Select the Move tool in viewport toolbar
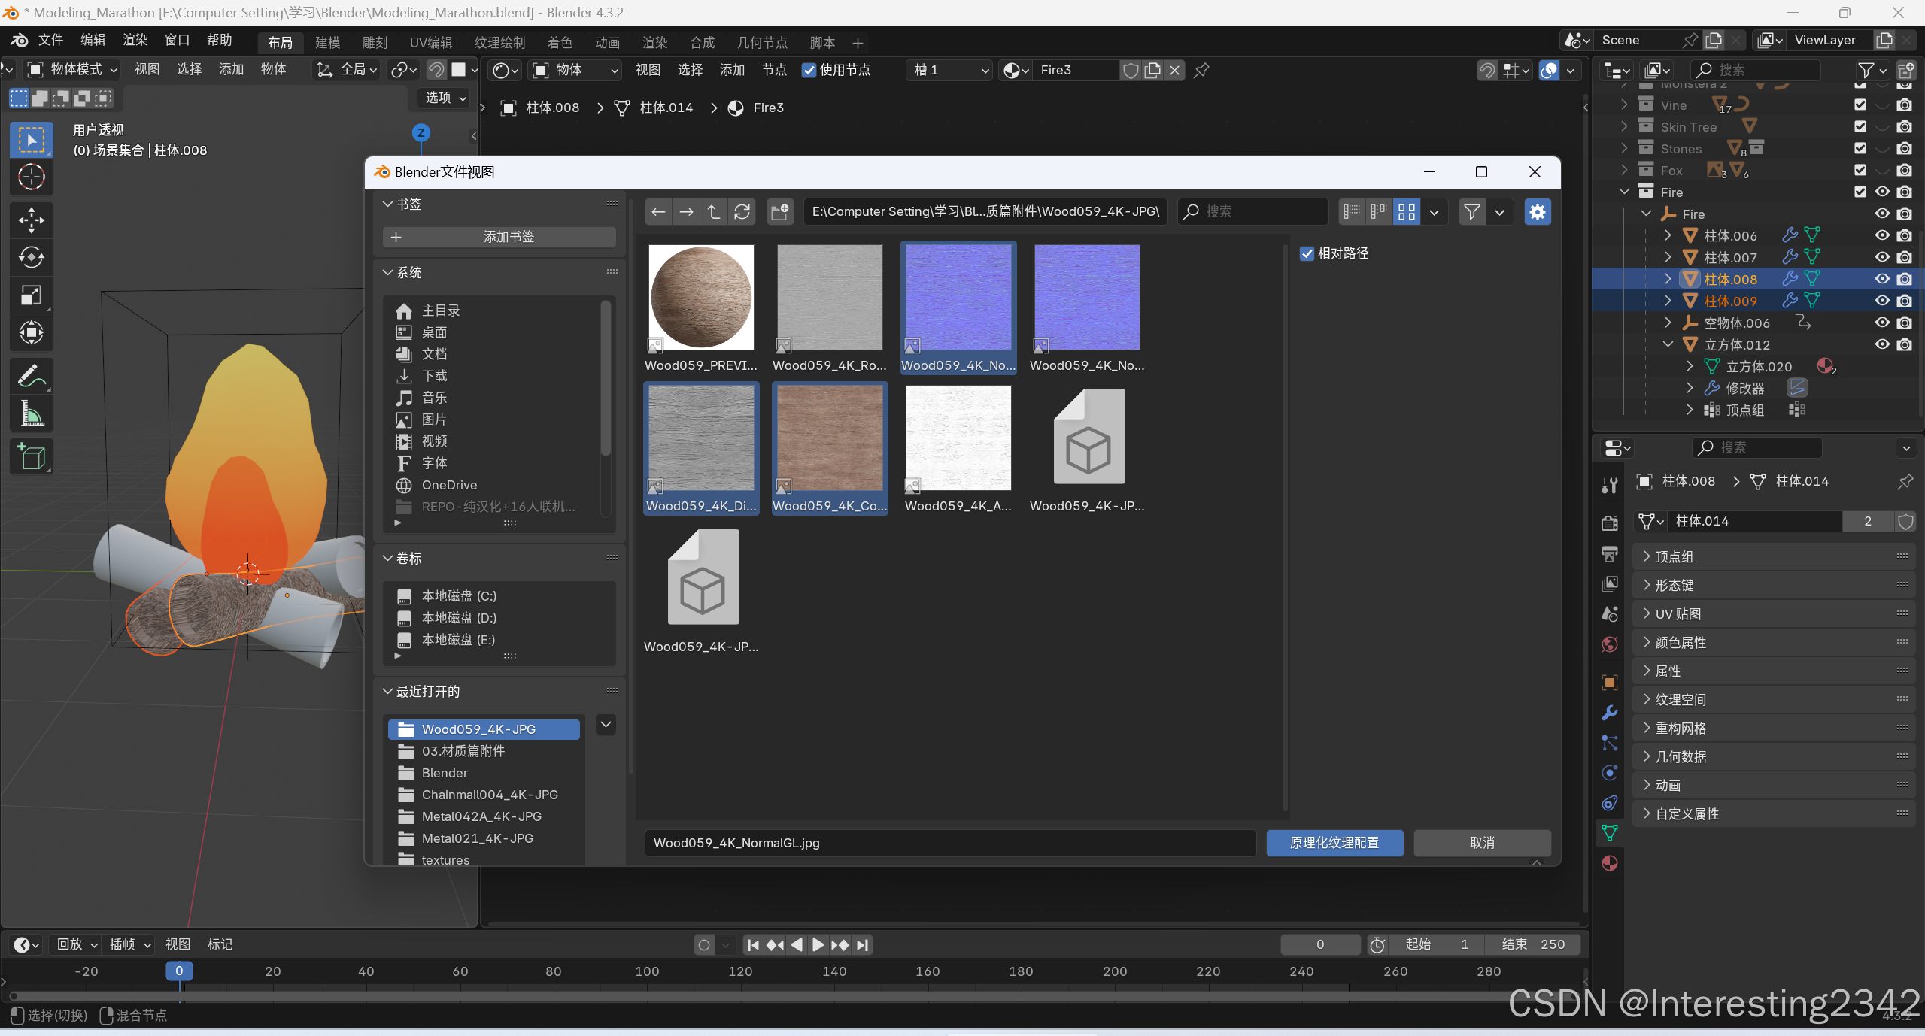The image size is (1925, 1036). click(x=31, y=220)
